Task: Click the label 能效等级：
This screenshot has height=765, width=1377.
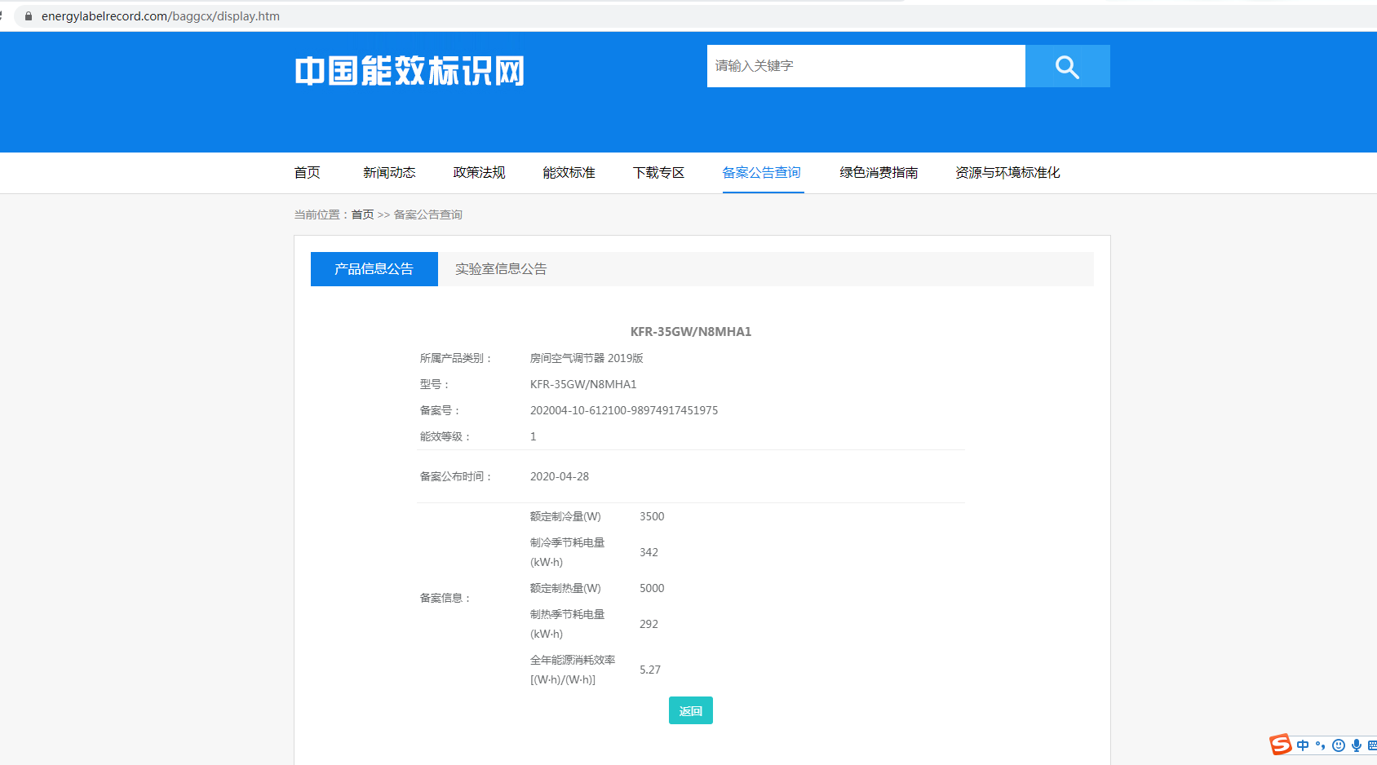Action: coord(446,436)
